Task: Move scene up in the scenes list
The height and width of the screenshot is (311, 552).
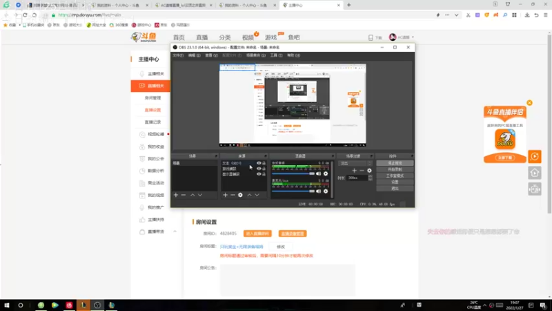Action: point(193,195)
